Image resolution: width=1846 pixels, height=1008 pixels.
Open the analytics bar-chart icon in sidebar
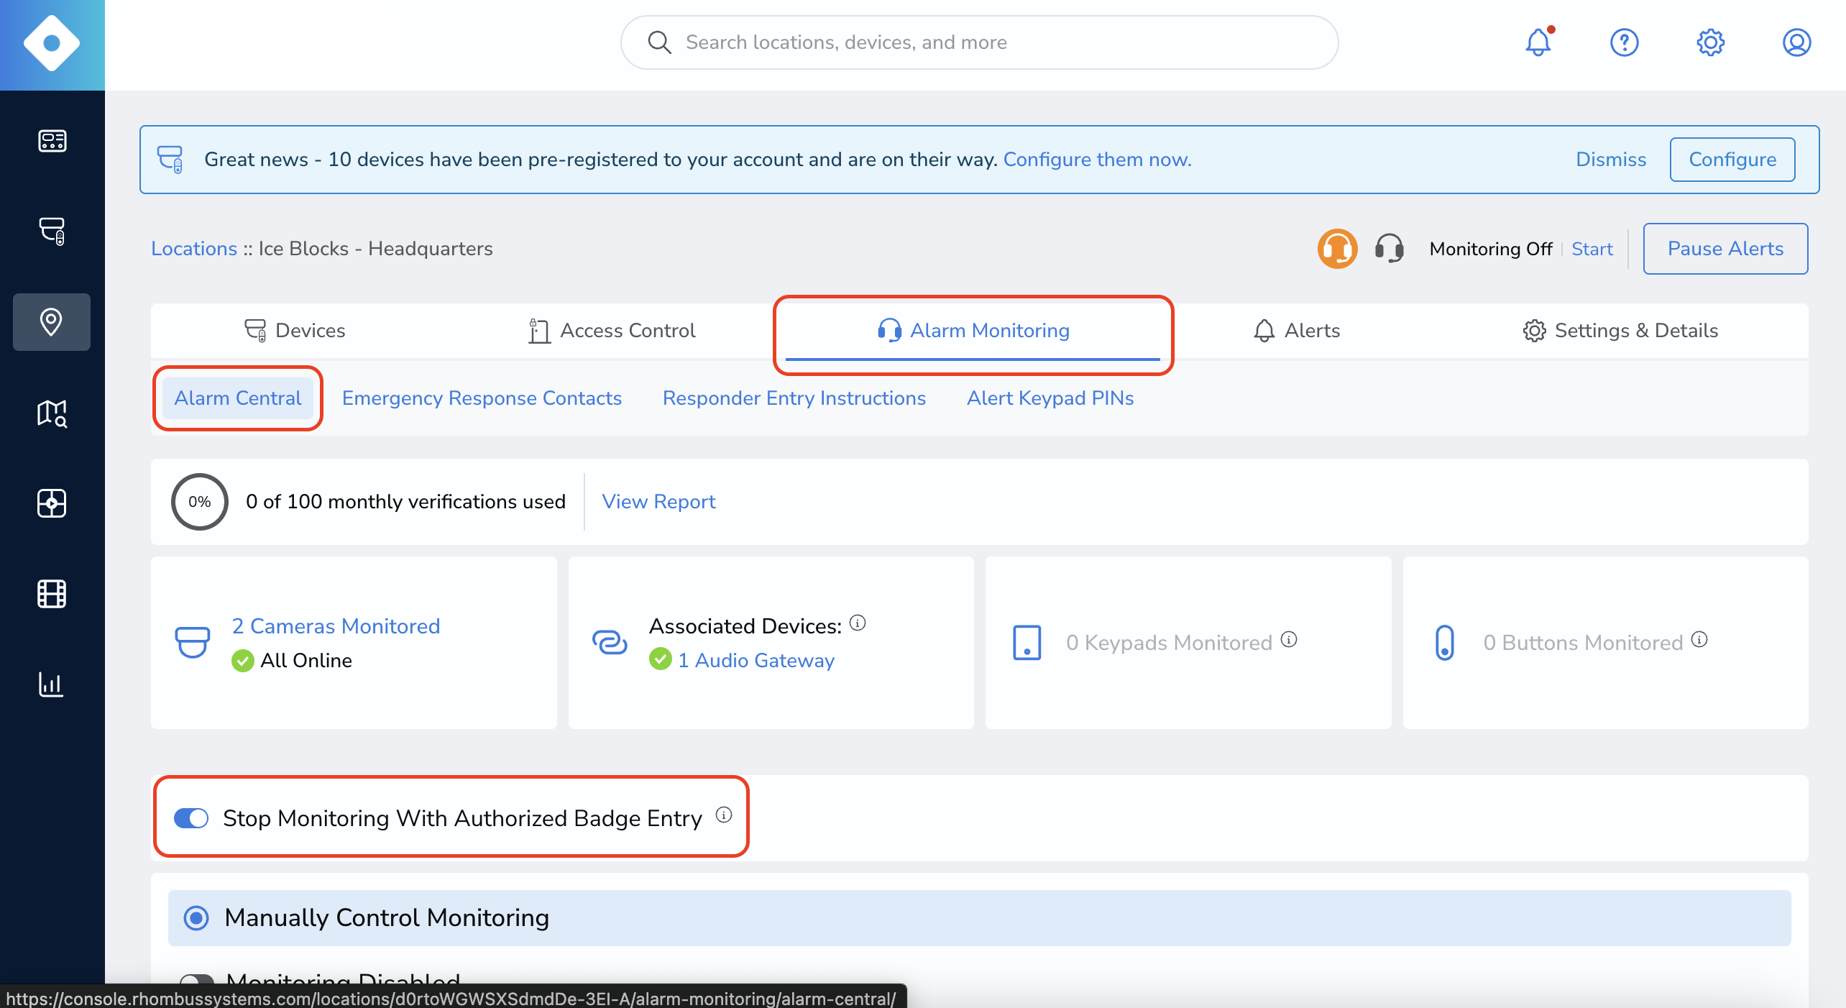tap(51, 684)
